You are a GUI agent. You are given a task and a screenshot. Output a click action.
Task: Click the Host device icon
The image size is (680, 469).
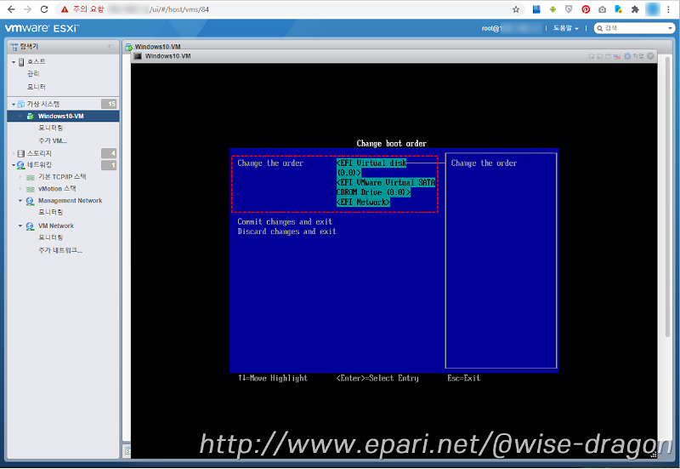(21, 62)
